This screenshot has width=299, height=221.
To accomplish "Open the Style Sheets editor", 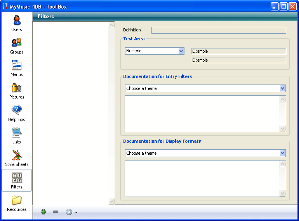I will [17, 158].
